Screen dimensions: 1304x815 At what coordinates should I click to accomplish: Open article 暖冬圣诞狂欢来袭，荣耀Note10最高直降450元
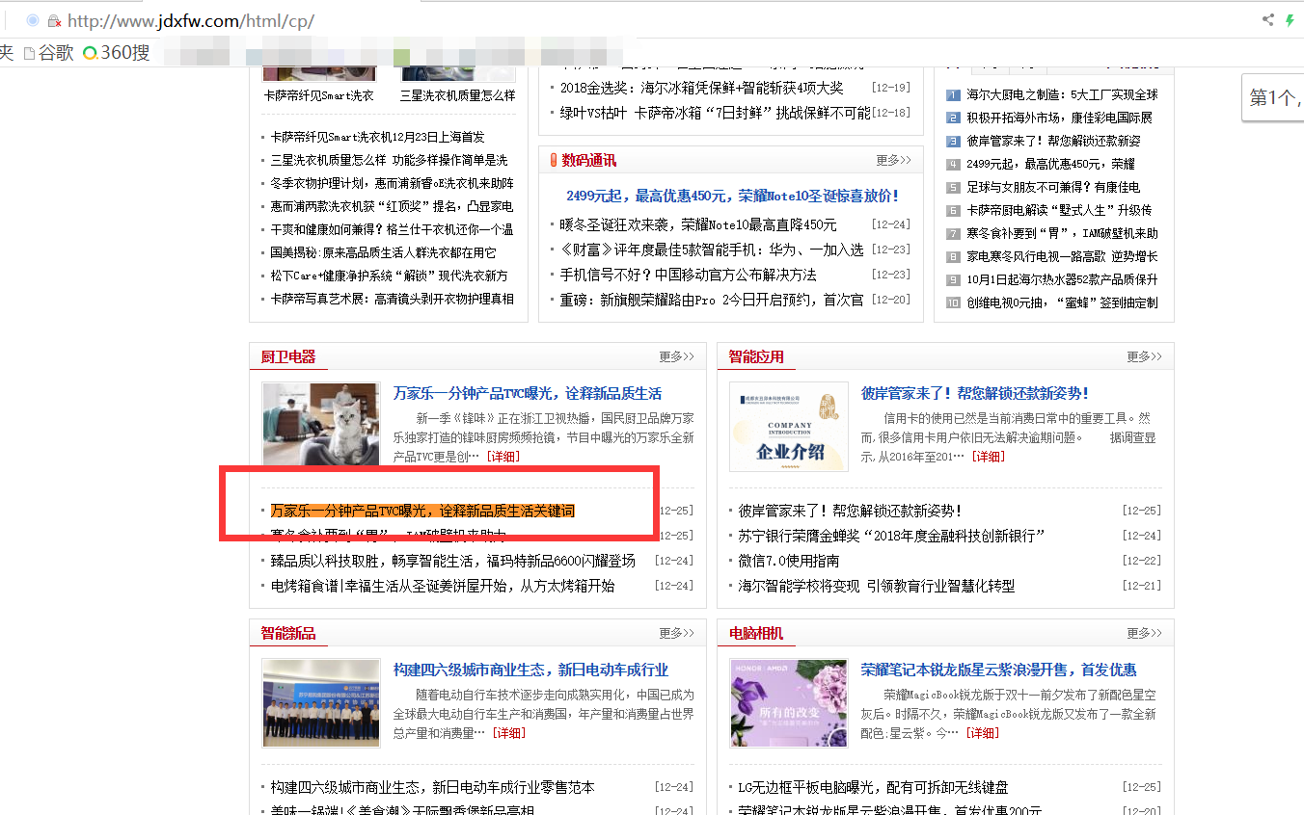coord(698,224)
